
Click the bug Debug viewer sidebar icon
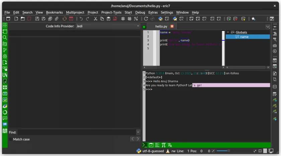(5, 56)
